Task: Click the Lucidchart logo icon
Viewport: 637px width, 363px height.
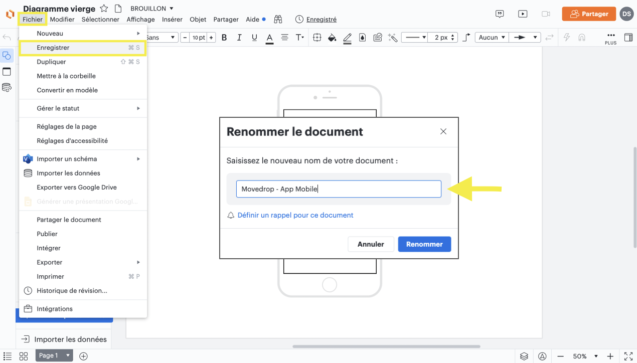Action: coord(10,14)
